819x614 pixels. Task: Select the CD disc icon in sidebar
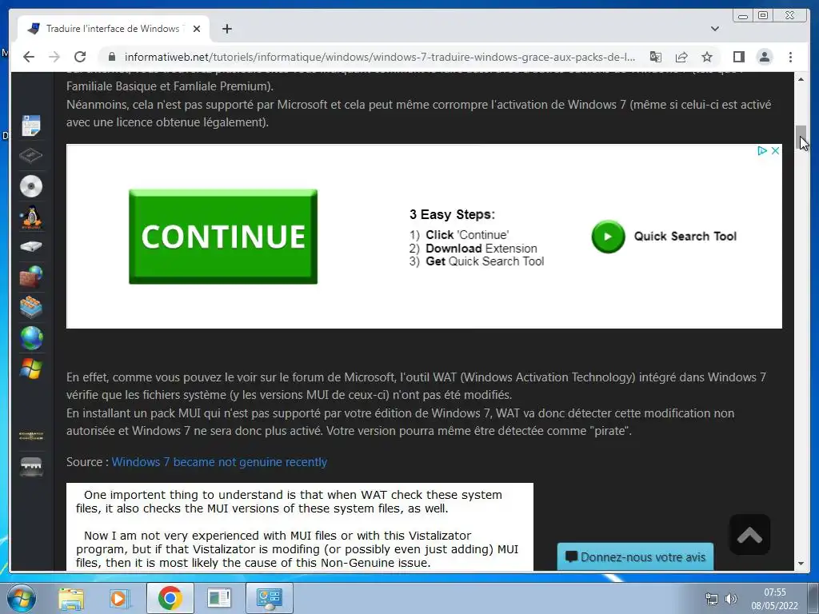coord(31,185)
